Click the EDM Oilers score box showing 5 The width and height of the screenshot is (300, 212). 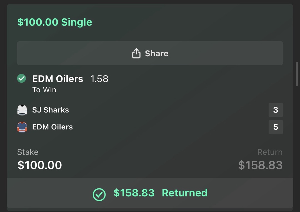click(276, 127)
